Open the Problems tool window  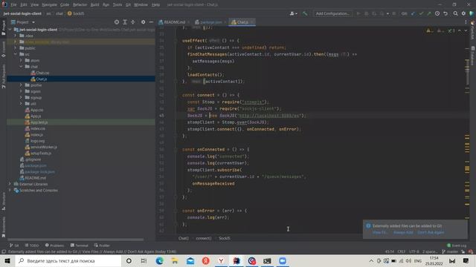(54, 245)
